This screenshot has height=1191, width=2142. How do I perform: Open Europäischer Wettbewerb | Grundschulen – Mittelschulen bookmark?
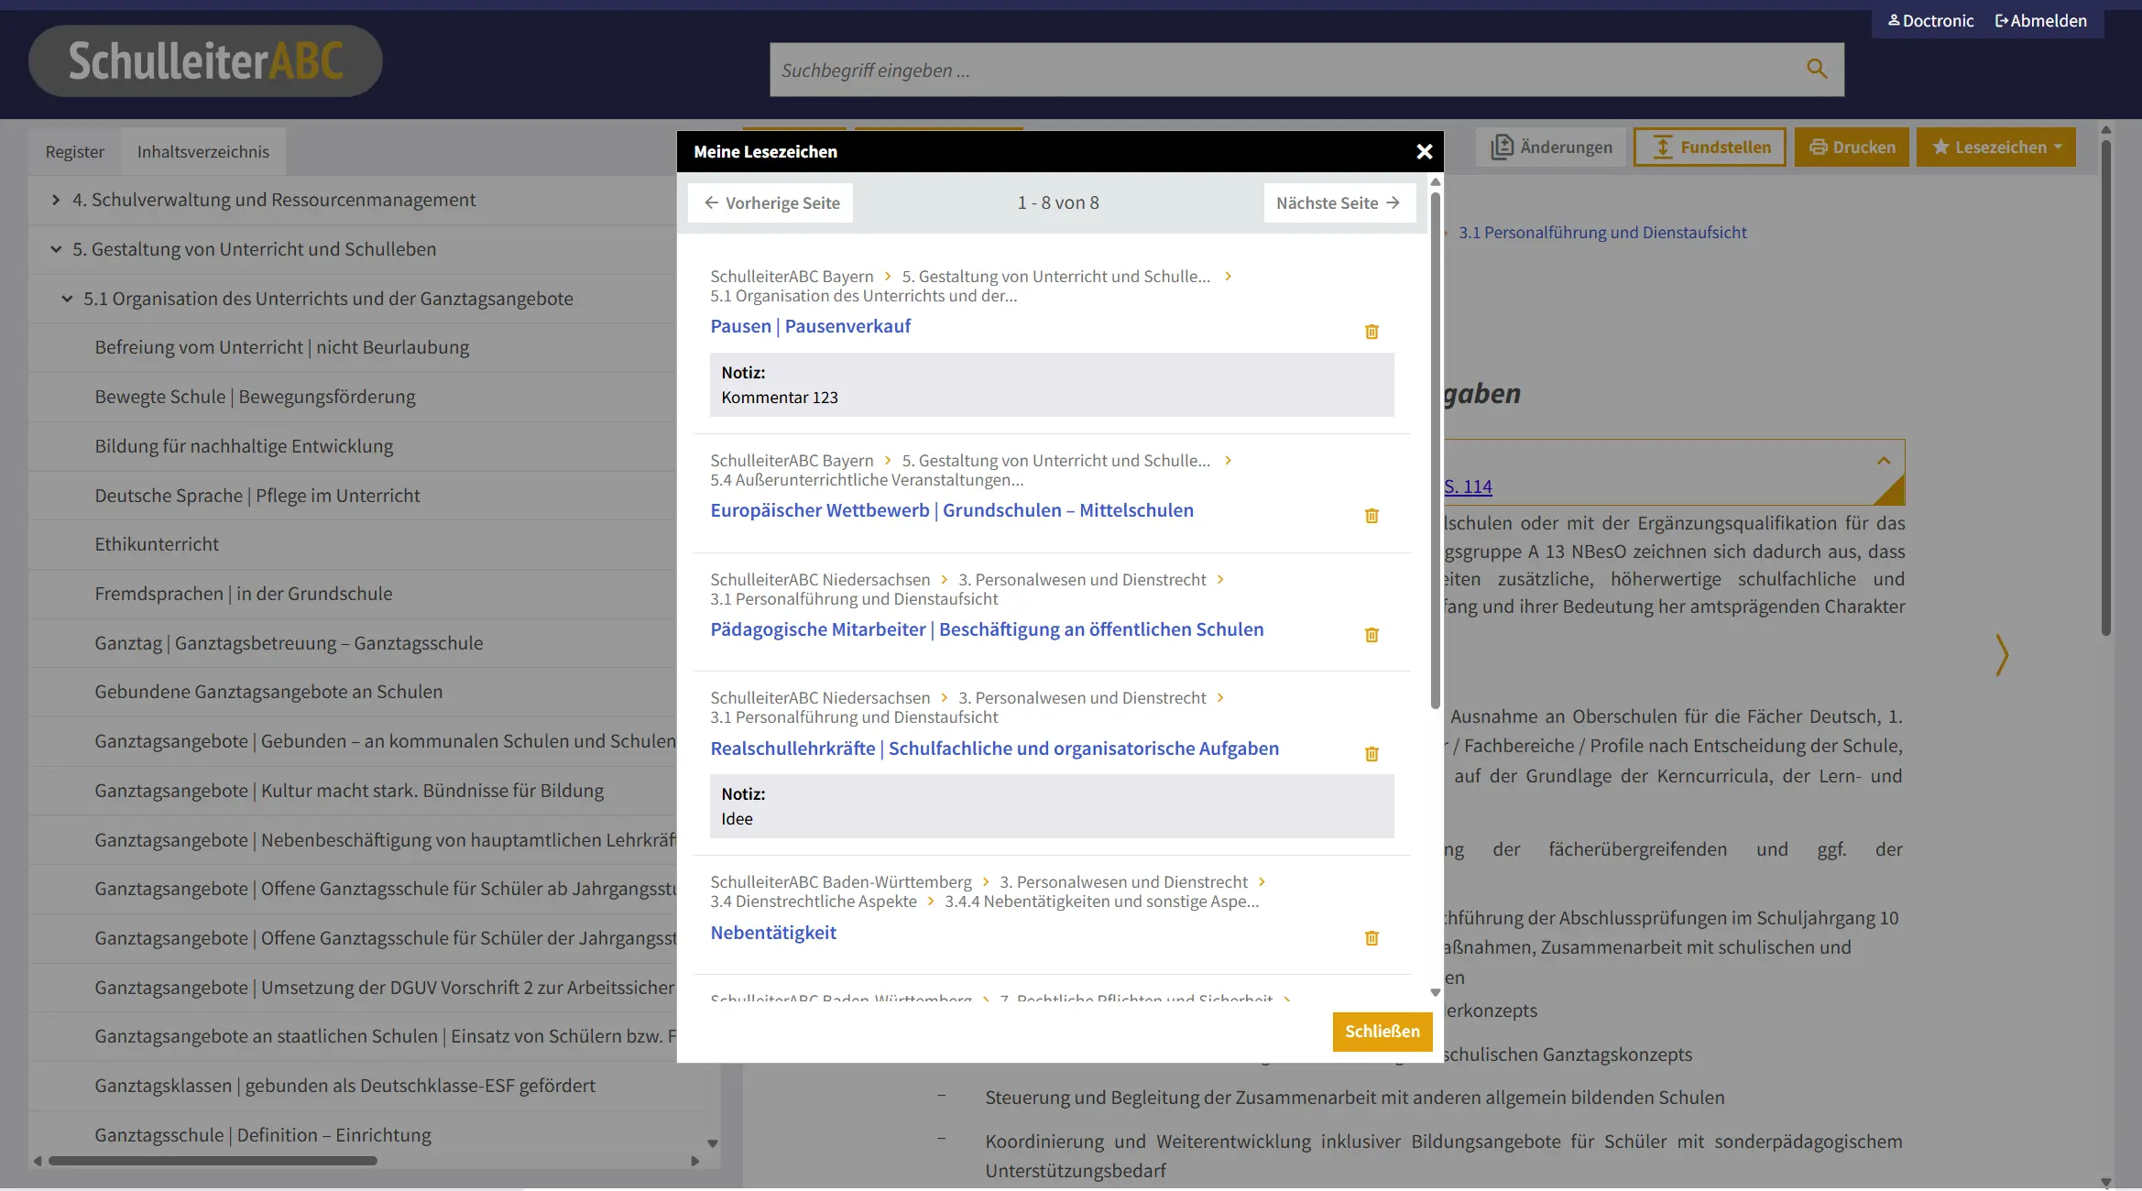click(952, 510)
